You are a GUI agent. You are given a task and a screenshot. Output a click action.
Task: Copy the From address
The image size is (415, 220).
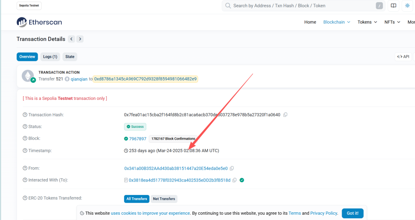click(x=232, y=168)
